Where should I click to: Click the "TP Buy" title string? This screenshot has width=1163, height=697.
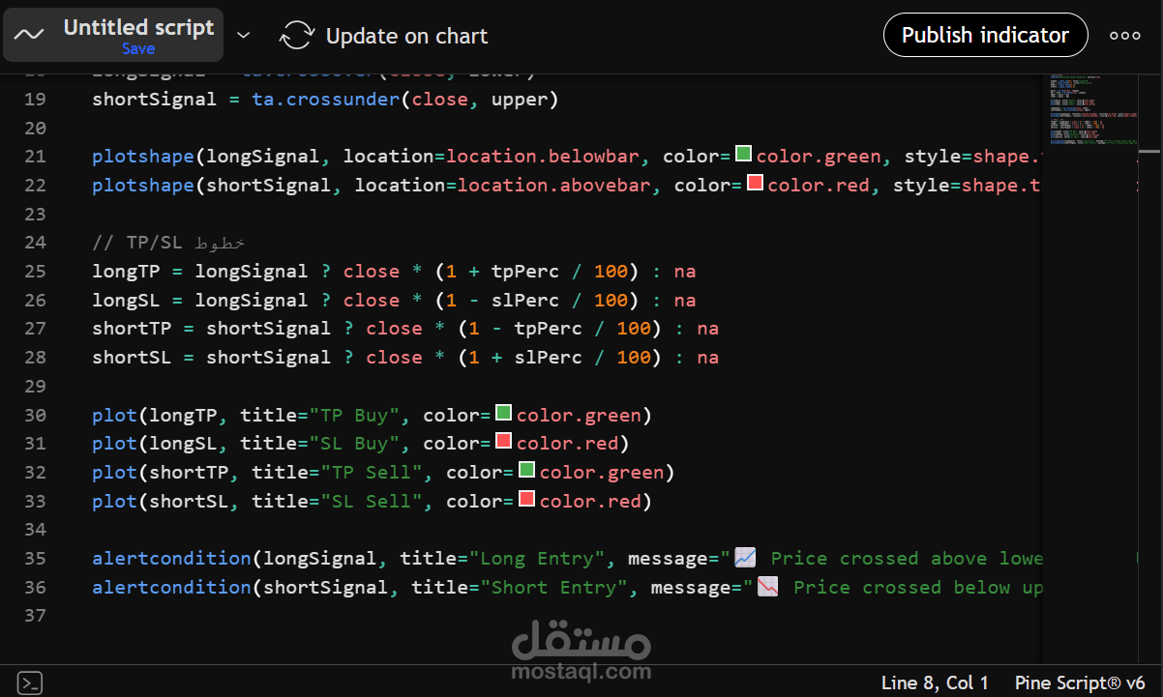pyautogui.click(x=355, y=416)
